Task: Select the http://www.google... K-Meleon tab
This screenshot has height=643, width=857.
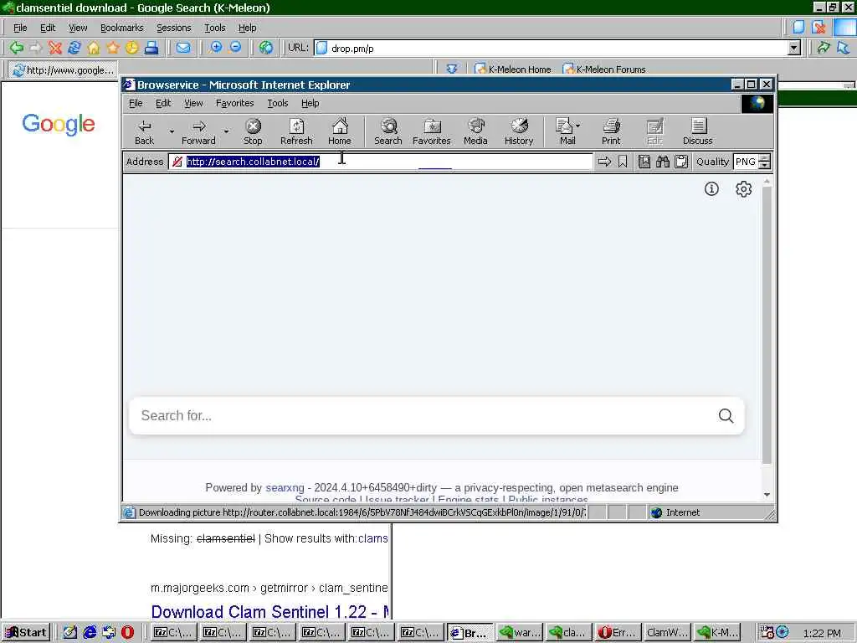Action: [x=64, y=70]
